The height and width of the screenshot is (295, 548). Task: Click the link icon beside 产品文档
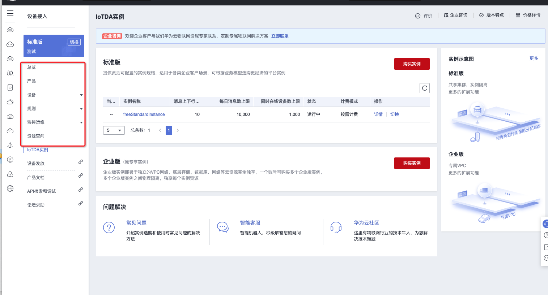pyautogui.click(x=81, y=175)
